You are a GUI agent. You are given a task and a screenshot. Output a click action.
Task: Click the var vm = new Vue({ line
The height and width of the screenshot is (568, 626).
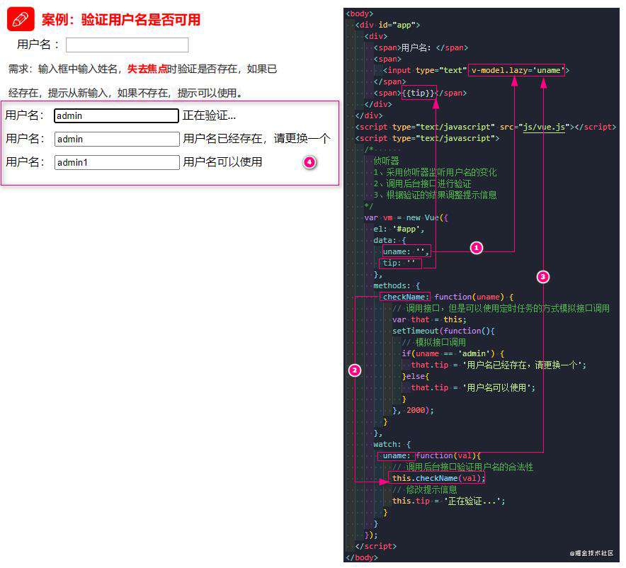pyautogui.click(x=406, y=217)
